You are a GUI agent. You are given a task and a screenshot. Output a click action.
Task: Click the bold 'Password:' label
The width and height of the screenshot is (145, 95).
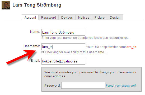53,86
